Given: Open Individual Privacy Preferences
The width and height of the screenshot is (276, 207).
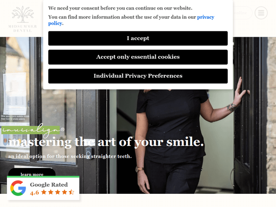Looking at the screenshot, I should pos(138,76).
